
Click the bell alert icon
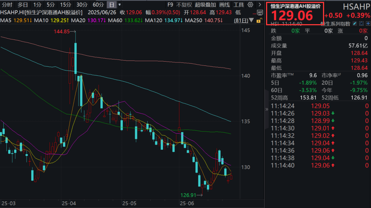(x=361, y=24)
